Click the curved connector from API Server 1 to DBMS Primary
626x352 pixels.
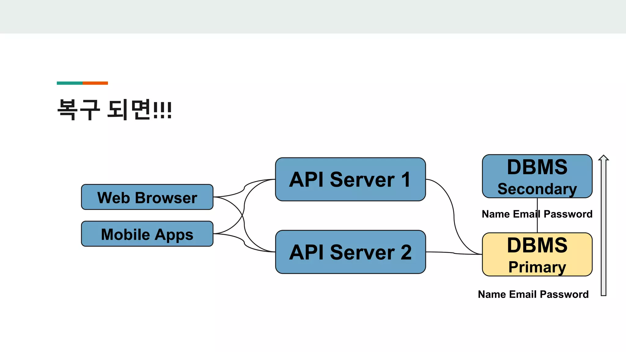(x=454, y=214)
